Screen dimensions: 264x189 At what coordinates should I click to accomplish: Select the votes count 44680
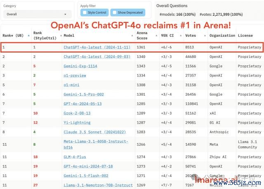pos(191,57)
